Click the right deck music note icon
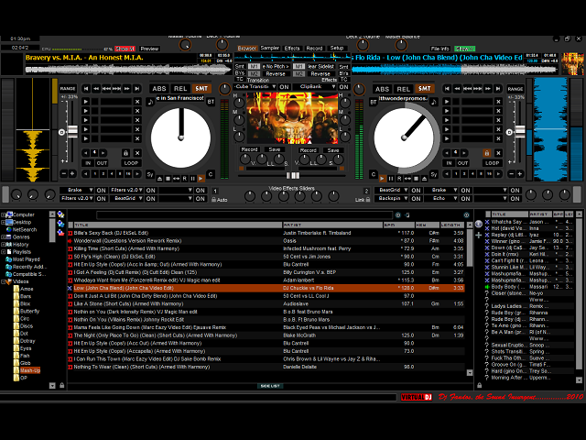This screenshot has height=440, width=586. (x=433, y=102)
